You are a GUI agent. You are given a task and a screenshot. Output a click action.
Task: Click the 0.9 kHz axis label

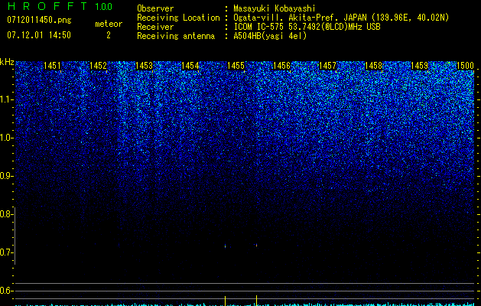(x=7, y=176)
